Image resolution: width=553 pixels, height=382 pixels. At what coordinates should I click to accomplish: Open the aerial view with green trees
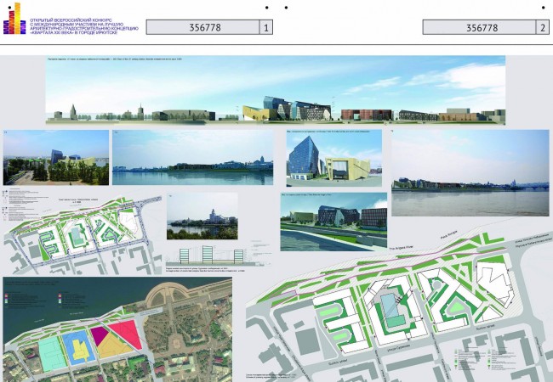tap(56, 158)
